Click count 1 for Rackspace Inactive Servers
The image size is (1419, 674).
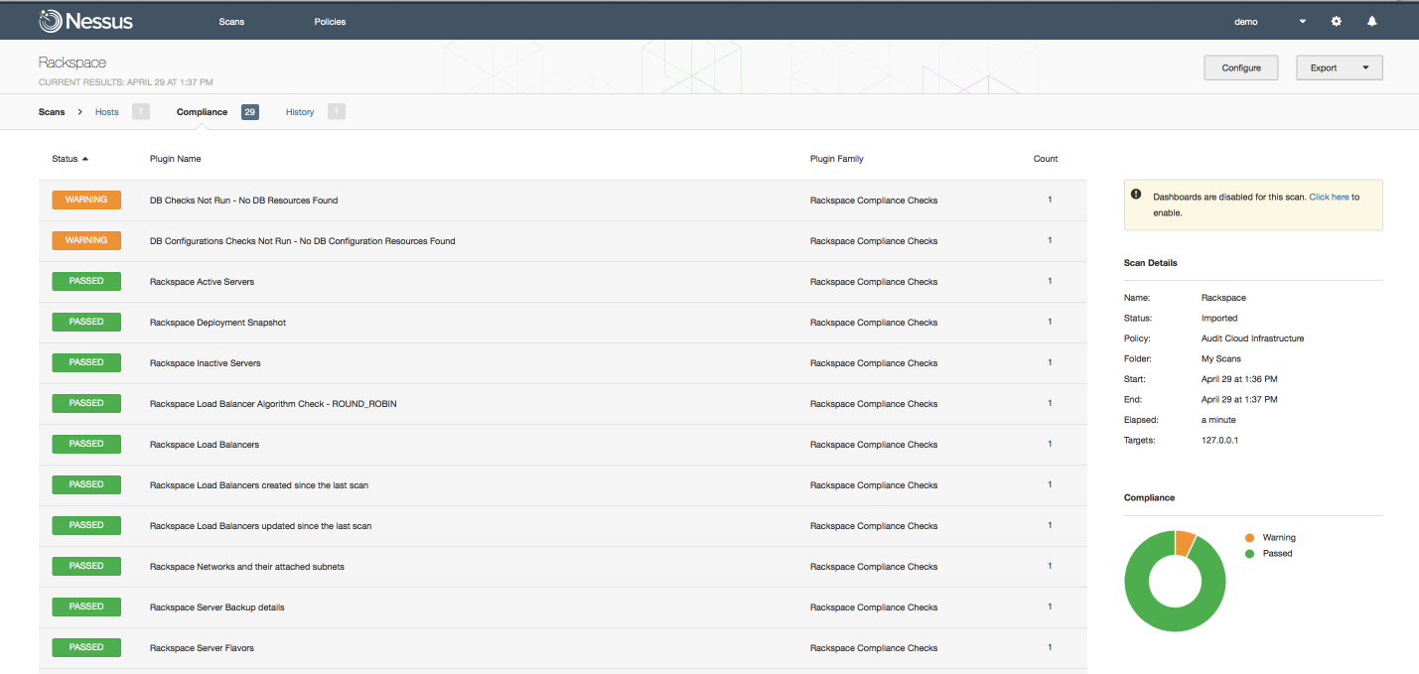[1050, 362]
